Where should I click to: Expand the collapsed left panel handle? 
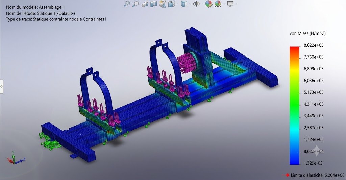[1, 86]
